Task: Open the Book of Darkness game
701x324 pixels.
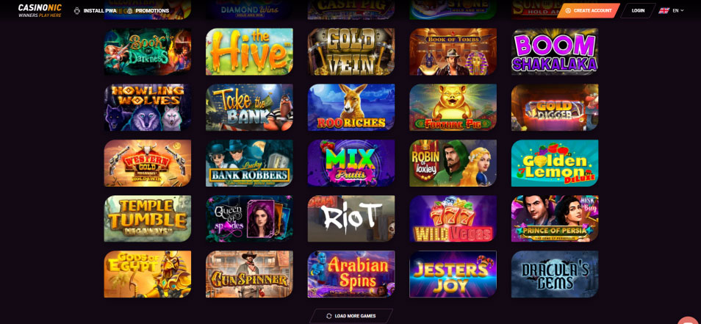Action: (148, 52)
